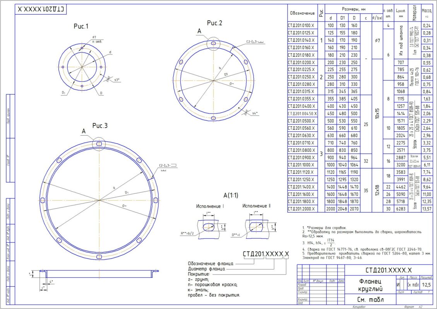Image resolution: width=437 pixels, height=309 pixels.
Task: Click the slot size cell "12x18"
Action: point(377,191)
